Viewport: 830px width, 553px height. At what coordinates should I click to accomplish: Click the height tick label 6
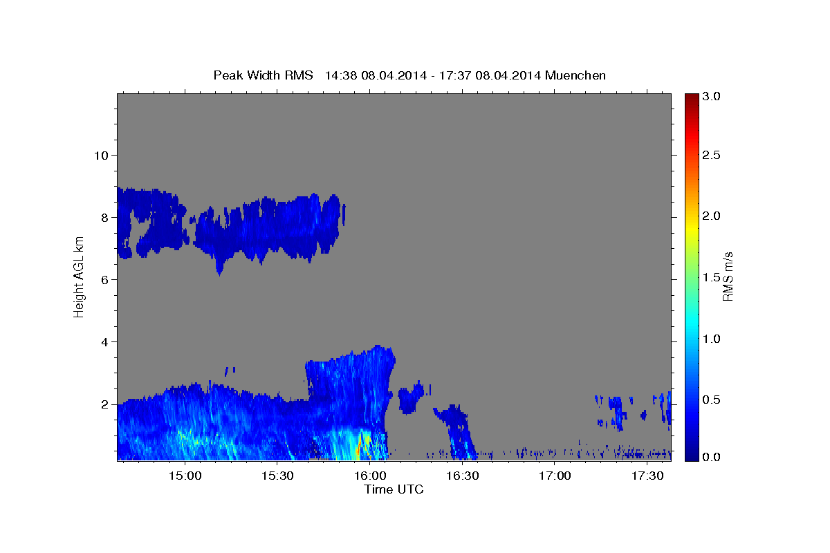(104, 279)
